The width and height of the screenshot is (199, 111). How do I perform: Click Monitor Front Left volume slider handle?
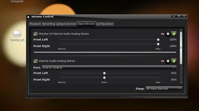(x=158, y=40)
